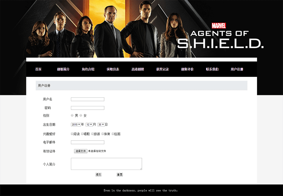
Task: Expand the birth month dropdown
Action: pyautogui.click(x=89, y=125)
